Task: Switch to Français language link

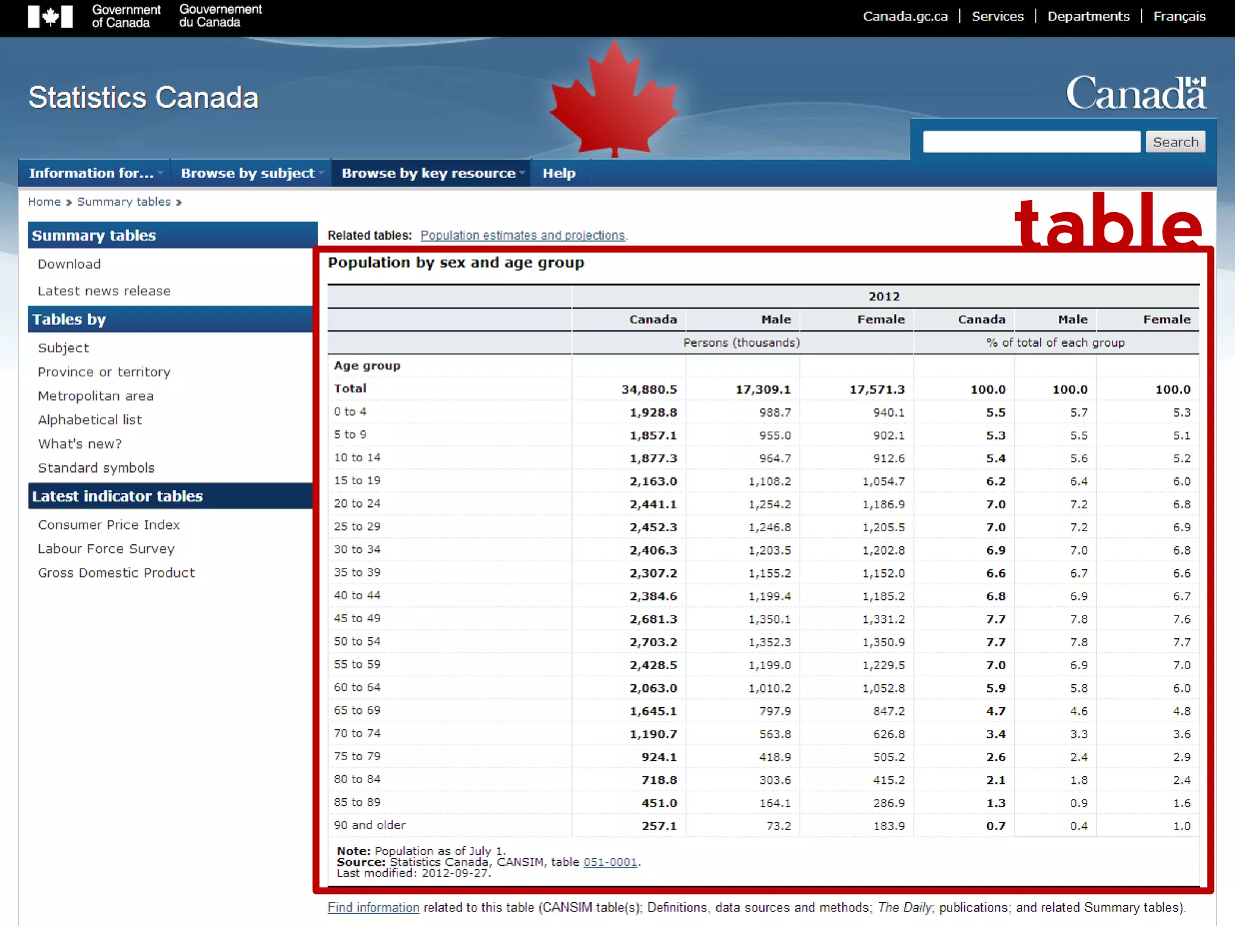Action: tap(1179, 16)
